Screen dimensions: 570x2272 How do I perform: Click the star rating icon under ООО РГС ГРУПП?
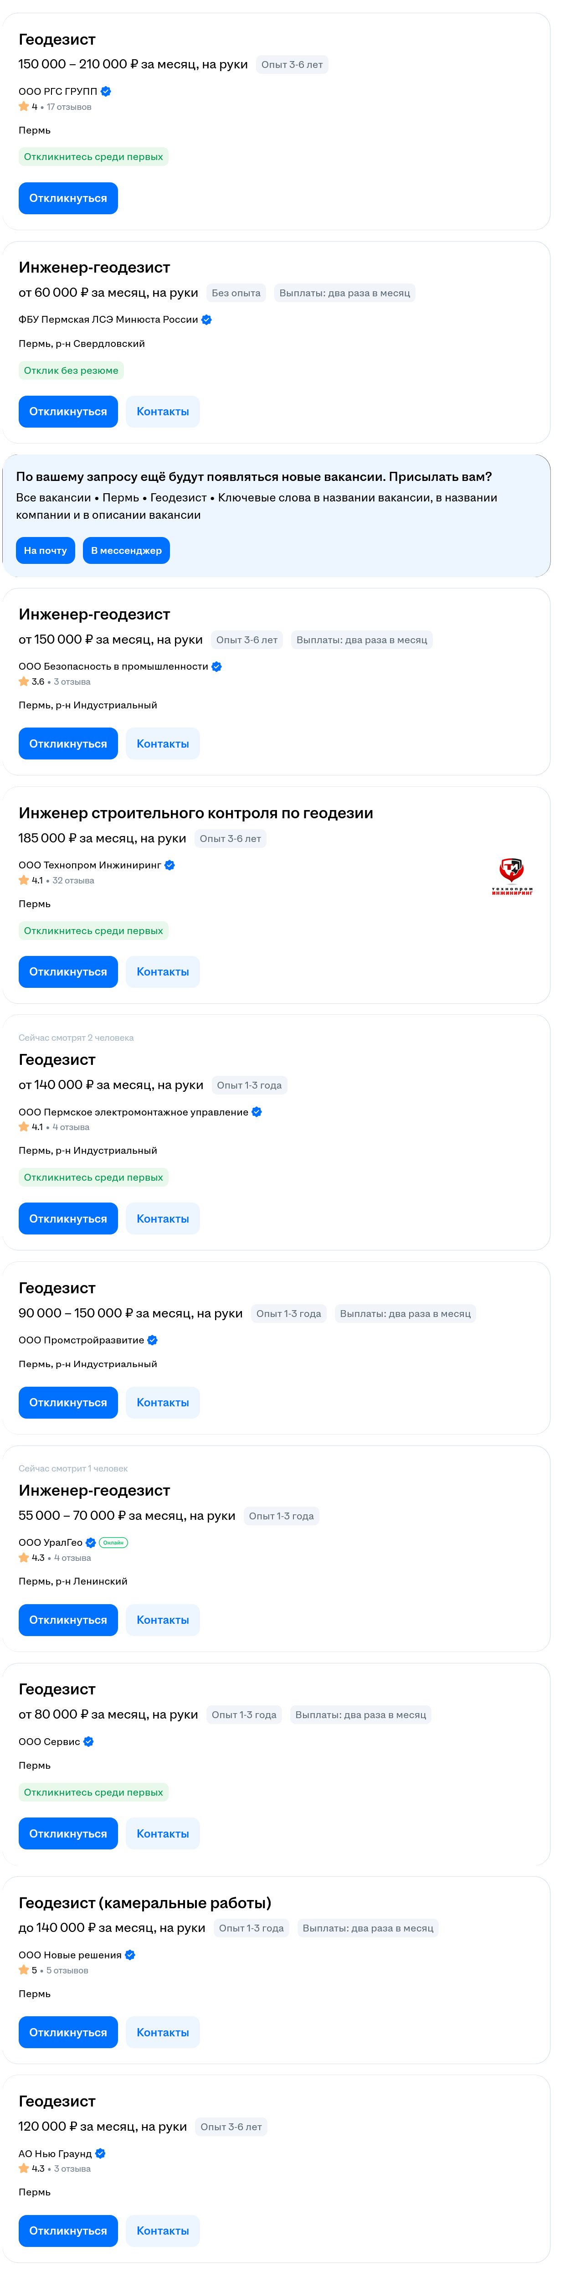[24, 107]
